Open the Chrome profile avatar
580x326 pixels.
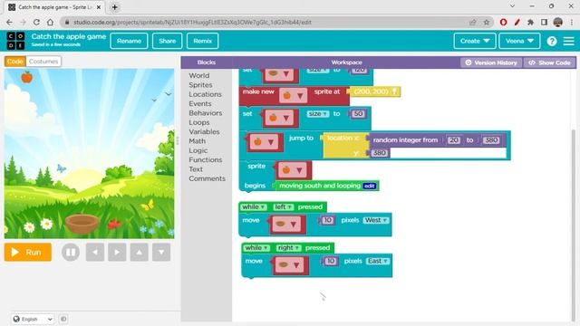[558, 22]
